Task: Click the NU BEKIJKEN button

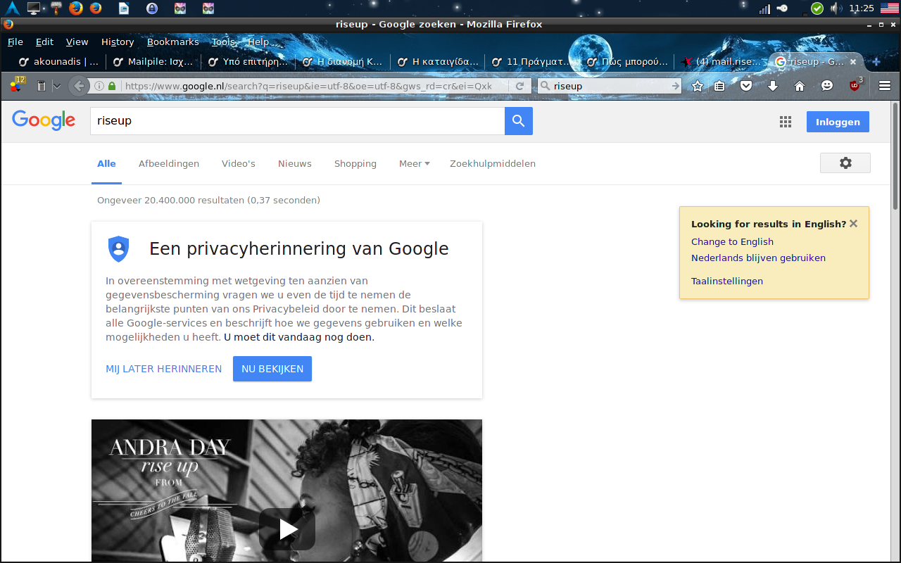Action: pos(272,369)
